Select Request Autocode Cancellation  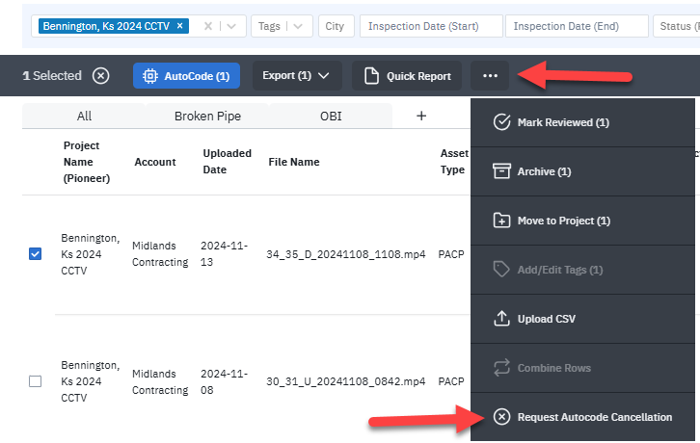582,417
